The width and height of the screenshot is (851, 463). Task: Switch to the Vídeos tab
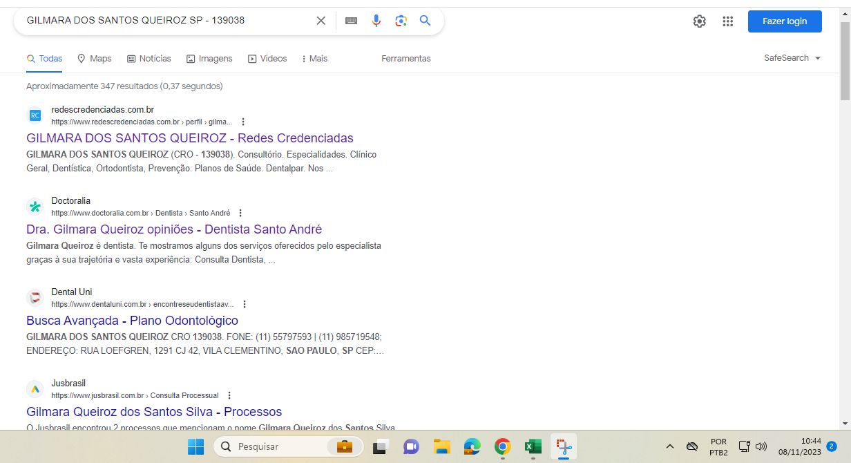[267, 59]
